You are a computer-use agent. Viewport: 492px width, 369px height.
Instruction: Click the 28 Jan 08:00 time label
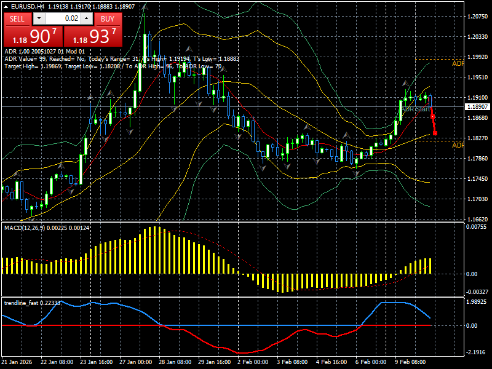coord(175,362)
